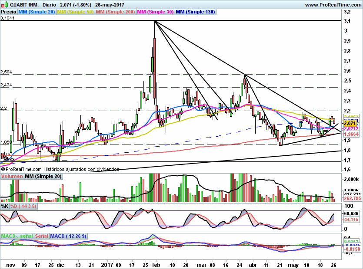Click the 44,115 stochastic value
The width and height of the screenshot is (363, 269).
click(x=351, y=220)
